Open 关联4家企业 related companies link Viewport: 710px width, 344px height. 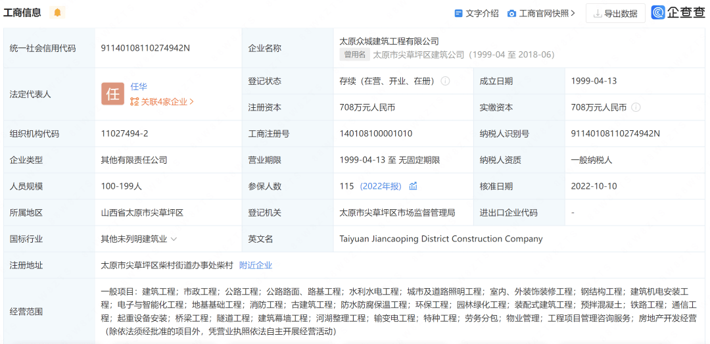click(x=162, y=102)
